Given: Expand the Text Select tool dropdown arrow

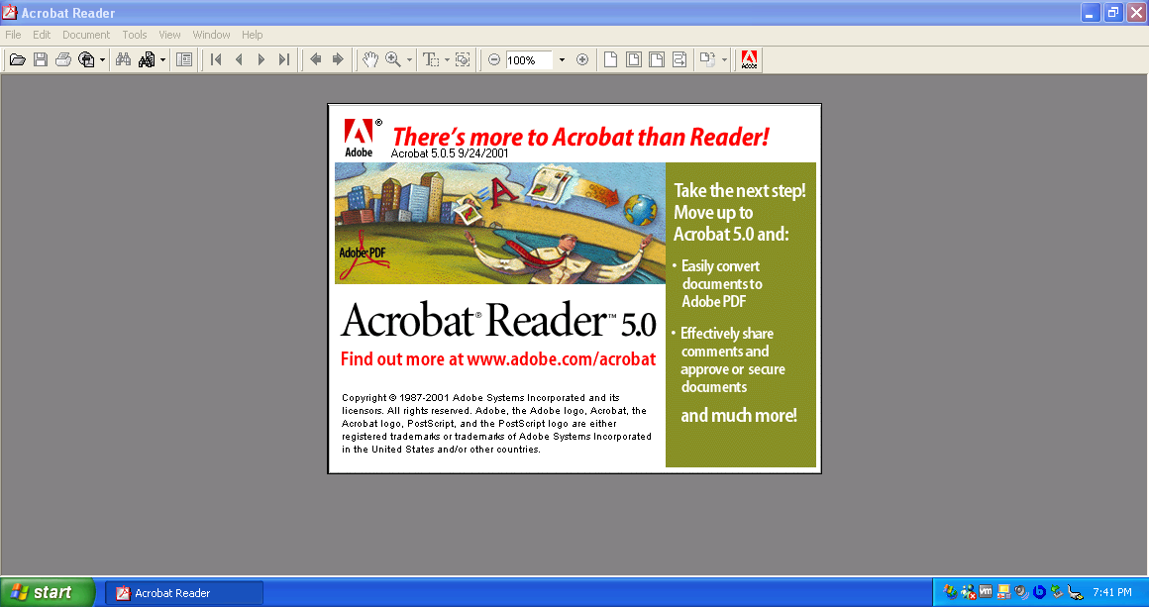Looking at the screenshot, I should [447, 59].
